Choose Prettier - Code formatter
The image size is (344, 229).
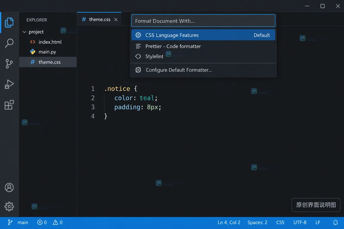coord(203,46)
